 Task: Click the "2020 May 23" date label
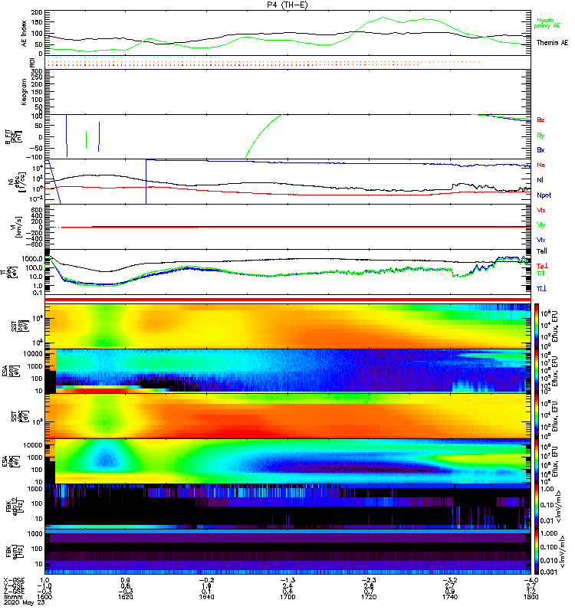25,602
